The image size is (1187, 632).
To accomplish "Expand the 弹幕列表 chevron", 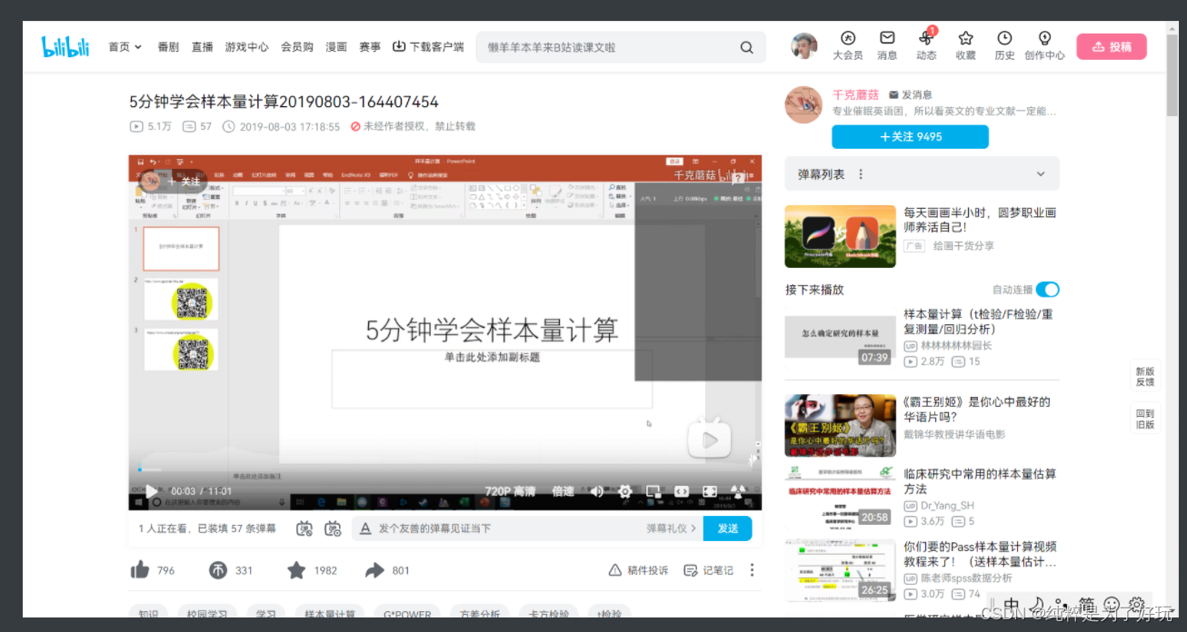I will point(1041,174).
